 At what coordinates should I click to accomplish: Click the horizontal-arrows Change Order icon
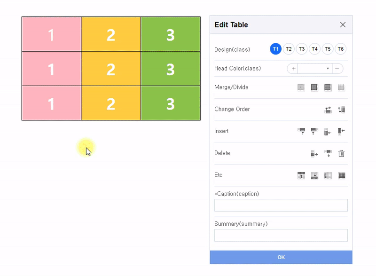pos(328,110)
